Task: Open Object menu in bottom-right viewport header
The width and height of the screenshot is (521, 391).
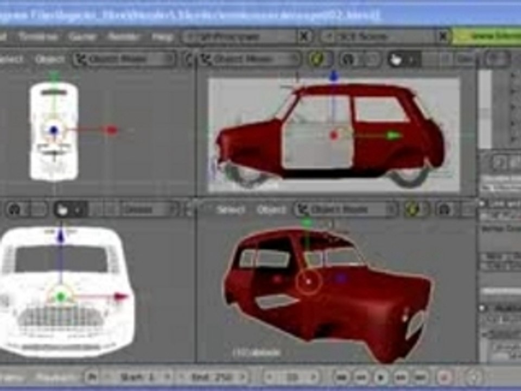Action: 271,210
